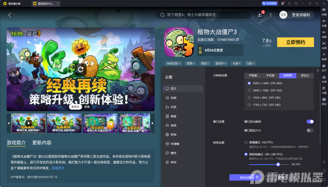
Task: Switch to the 自定义 resolution tab
Action: 305,75
